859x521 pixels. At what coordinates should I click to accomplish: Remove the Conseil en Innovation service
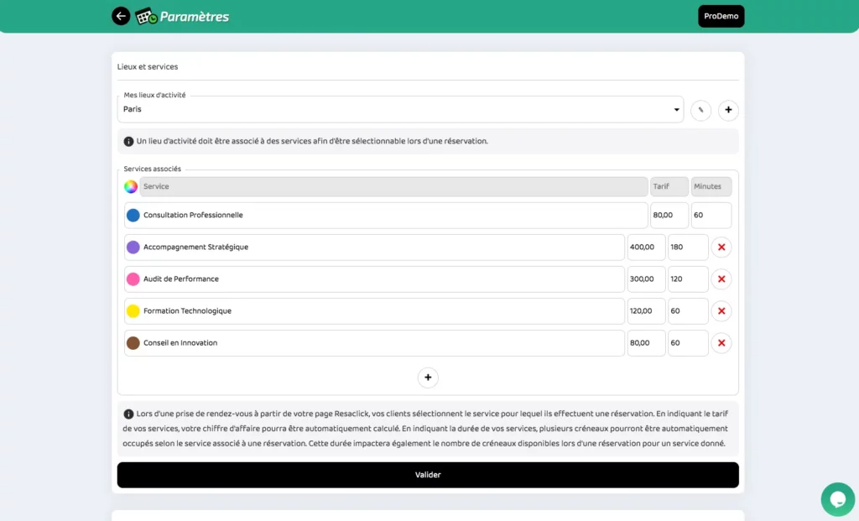pyautogui.click(x=721, y=343)
